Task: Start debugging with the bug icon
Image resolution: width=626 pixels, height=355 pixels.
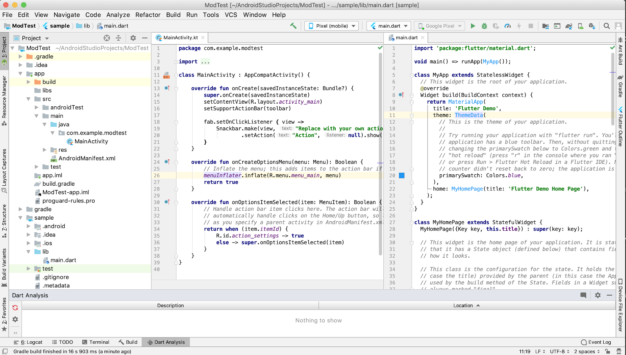Action: 484,26
